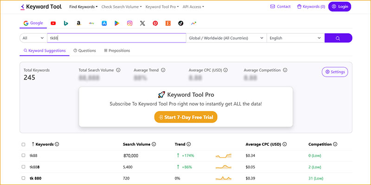Image resolution: width=371 pixels, height=185 pixels.
Task: Select the eBay platform icon
Action: click(91, 23)
